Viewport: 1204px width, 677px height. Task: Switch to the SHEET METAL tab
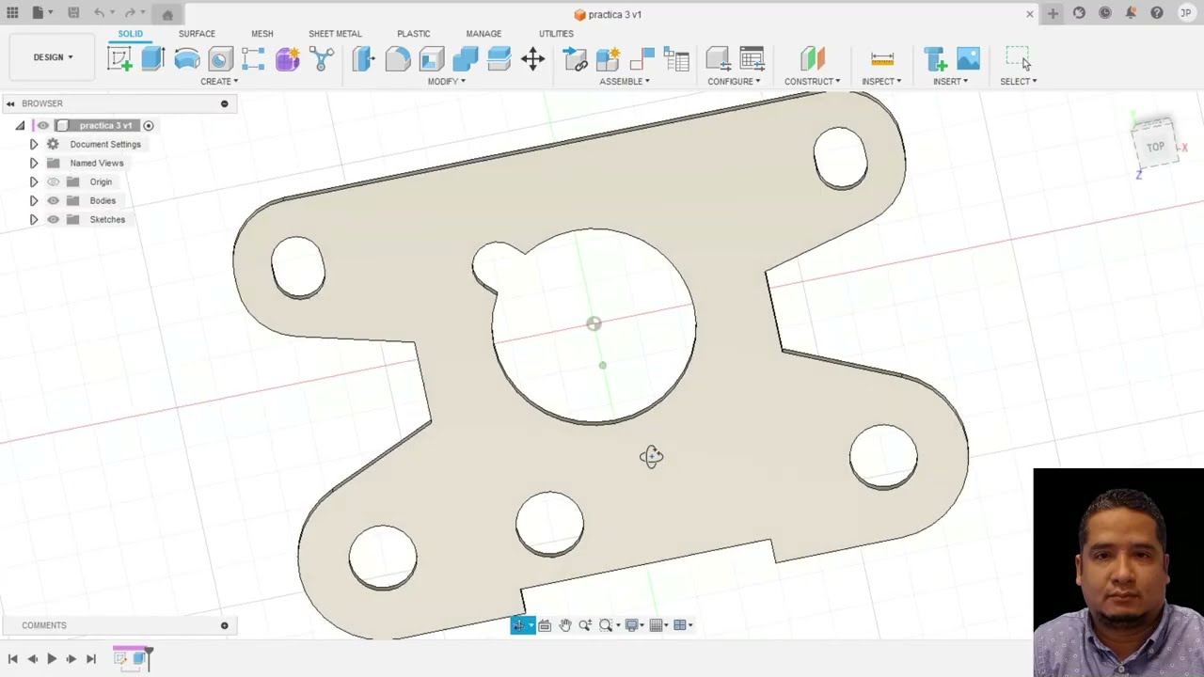pos(335,34)
